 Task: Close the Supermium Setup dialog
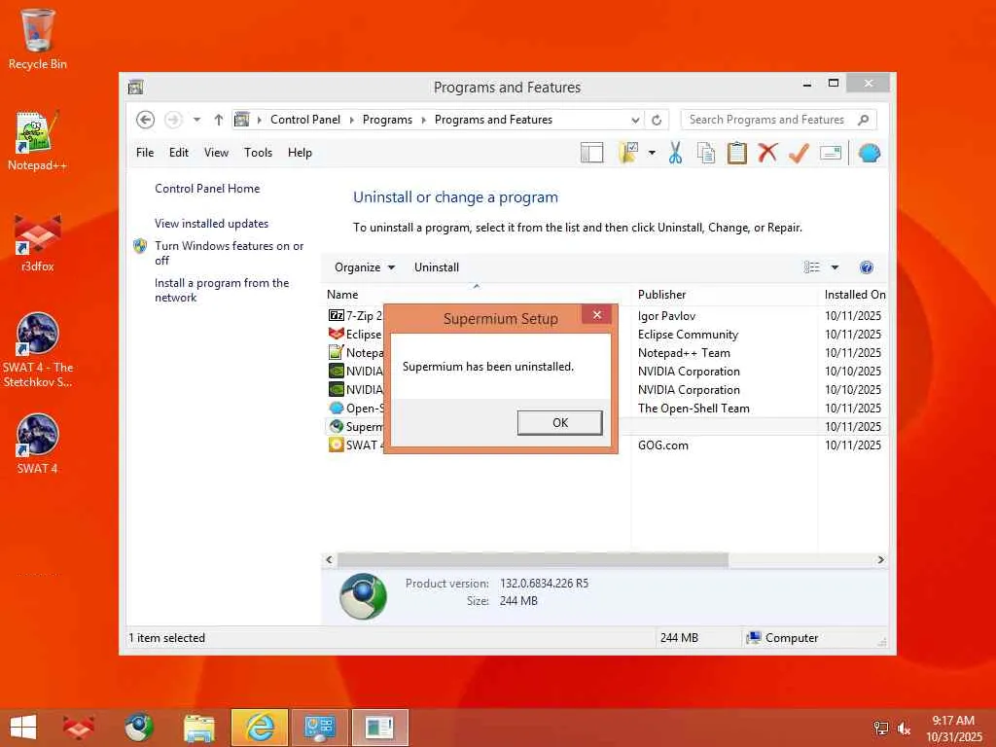tap(596, 315)
